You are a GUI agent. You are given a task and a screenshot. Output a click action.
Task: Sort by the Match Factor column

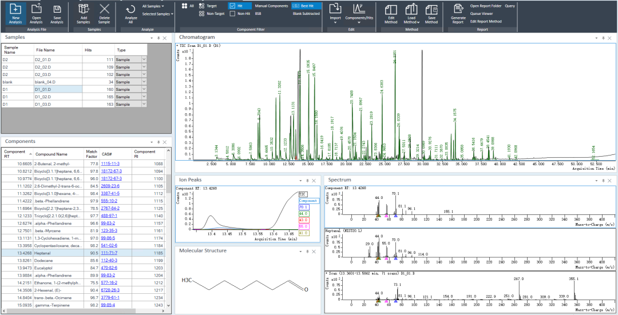[92, 154]
